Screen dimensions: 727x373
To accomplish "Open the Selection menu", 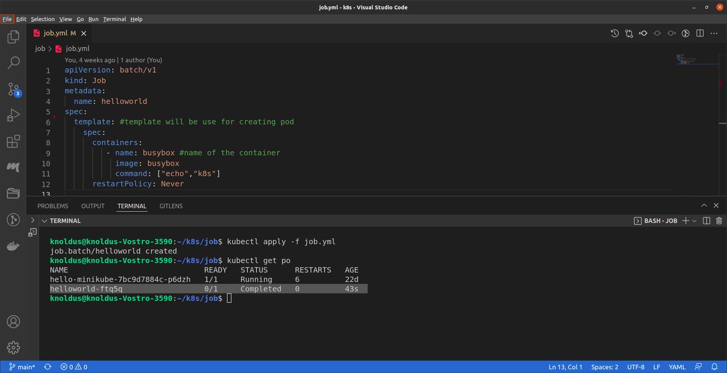I will click(43, 19).
